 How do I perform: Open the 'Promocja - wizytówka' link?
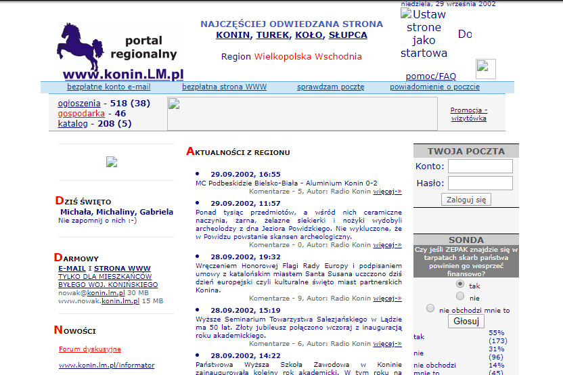(468, 114)
